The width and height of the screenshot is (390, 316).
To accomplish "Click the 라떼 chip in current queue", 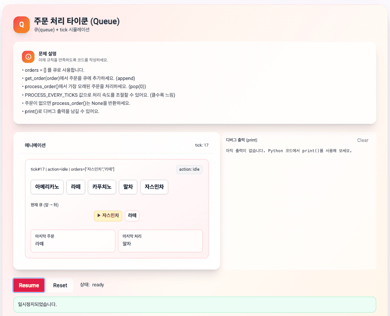I will coord(132,216).
